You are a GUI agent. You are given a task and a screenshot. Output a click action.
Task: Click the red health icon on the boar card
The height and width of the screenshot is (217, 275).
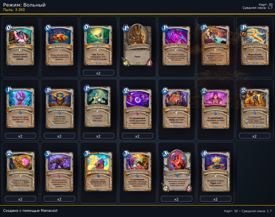(x=149, y=63)
